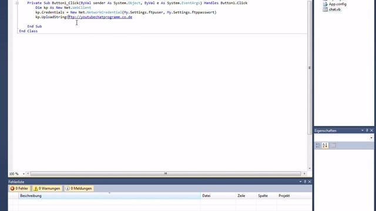Click the vertical scrollbar down arrow
The image size is (376, 211).
click(310, 168)
